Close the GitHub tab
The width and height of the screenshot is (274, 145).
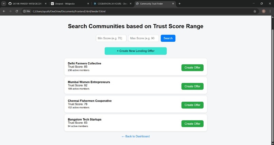pos(46,4)
